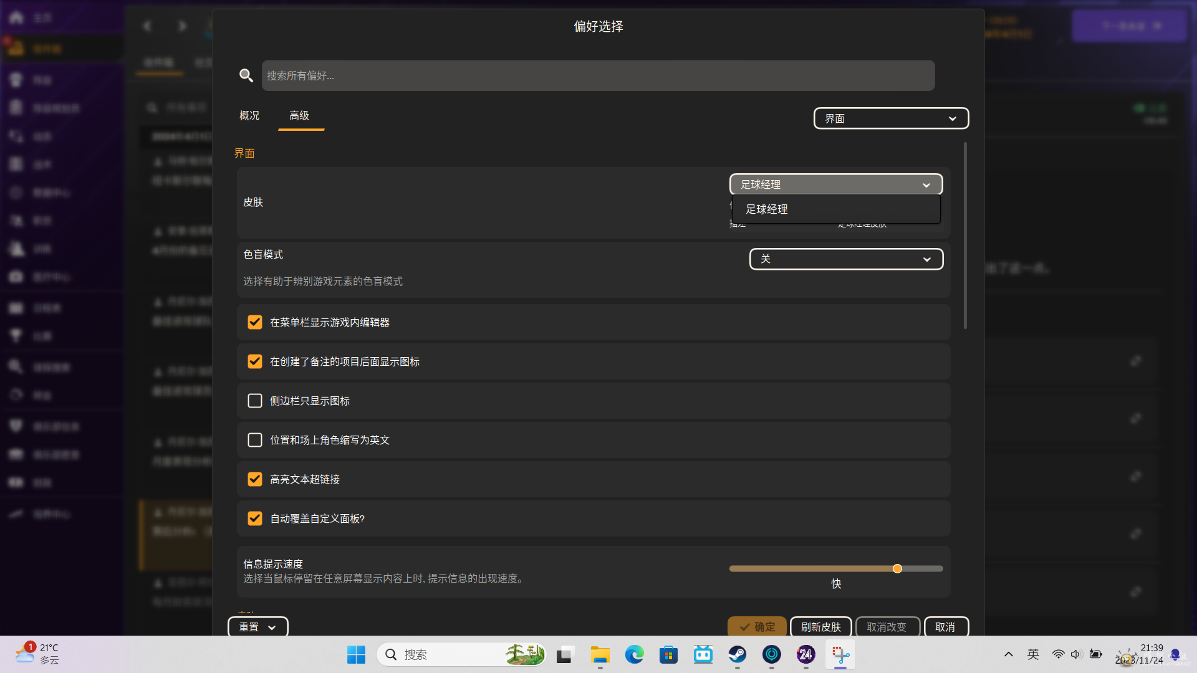Open Football Manager 24 taskbar icon

805,654
